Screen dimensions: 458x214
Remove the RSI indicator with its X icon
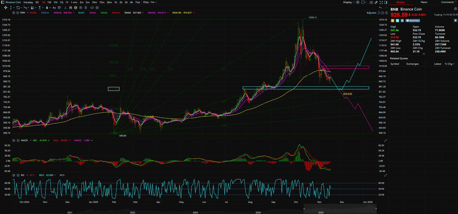pos(18,175)
